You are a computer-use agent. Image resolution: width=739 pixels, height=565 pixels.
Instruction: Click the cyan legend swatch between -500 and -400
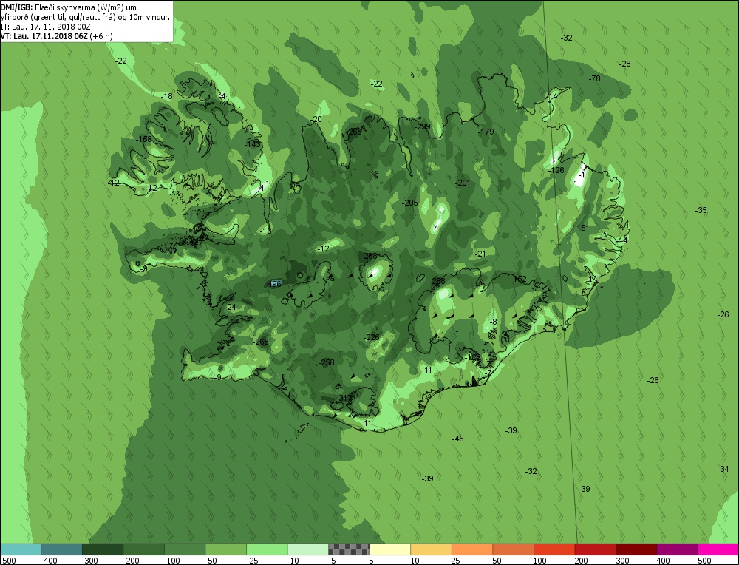point(20,549)
